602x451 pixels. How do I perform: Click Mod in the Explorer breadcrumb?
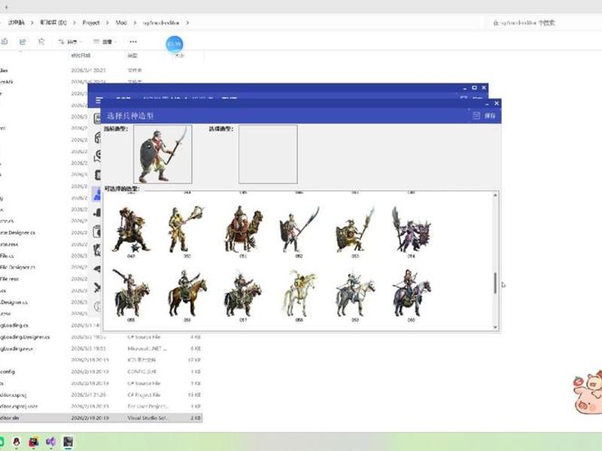click(121, 23)
